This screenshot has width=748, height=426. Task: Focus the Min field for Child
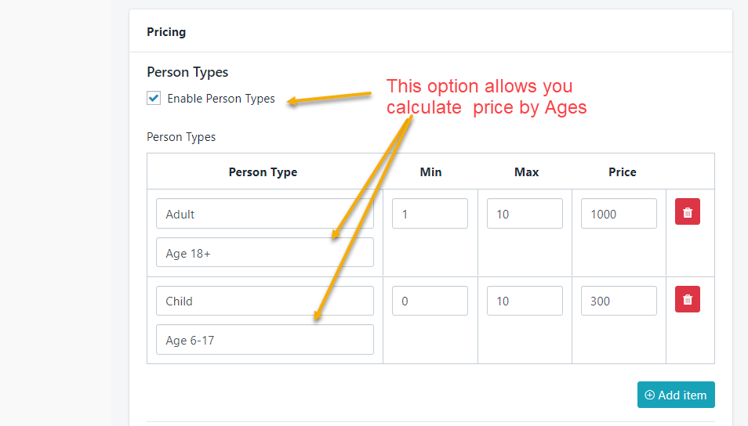(x=430, y=301)
